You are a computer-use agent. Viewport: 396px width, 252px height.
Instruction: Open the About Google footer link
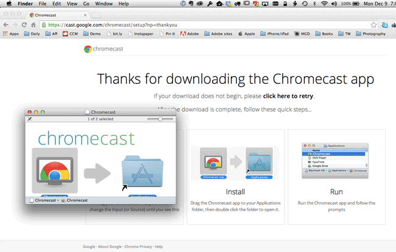pyautogui.click(x=110, y=247)
